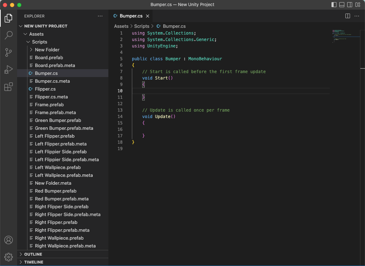This screenshot has height=266, width=365.
Task: Toggle the bottom panel layout button
Action: [x=342, y=5]
